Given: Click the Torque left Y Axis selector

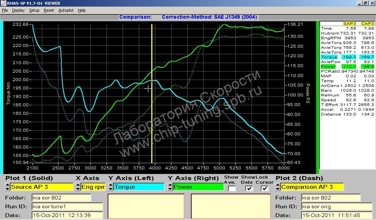Looking at the screenshot, I should coord(138,187).
